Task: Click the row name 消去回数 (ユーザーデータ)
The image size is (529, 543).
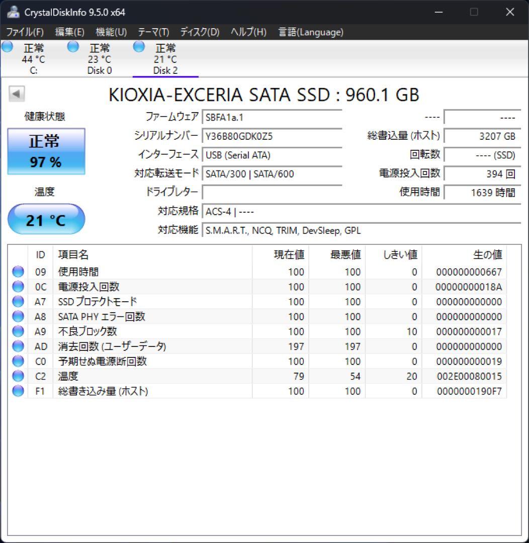Action: pos(112,346)
